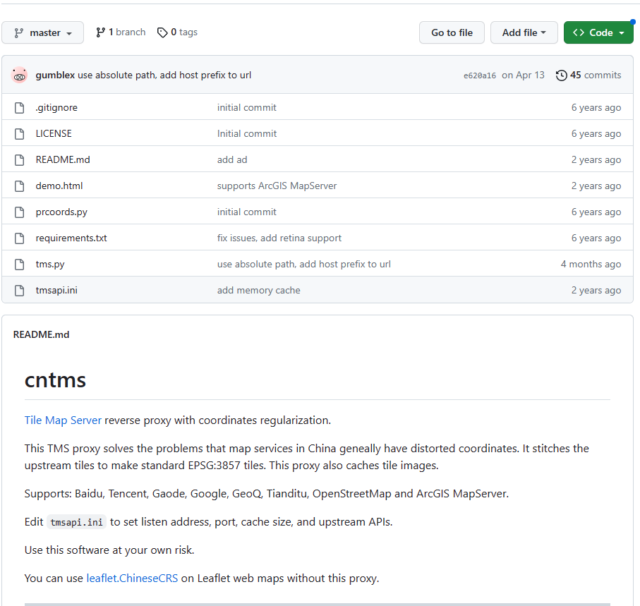Click the file icon beside requirements.txt
The image size is (640, 606).
[19, 238]
